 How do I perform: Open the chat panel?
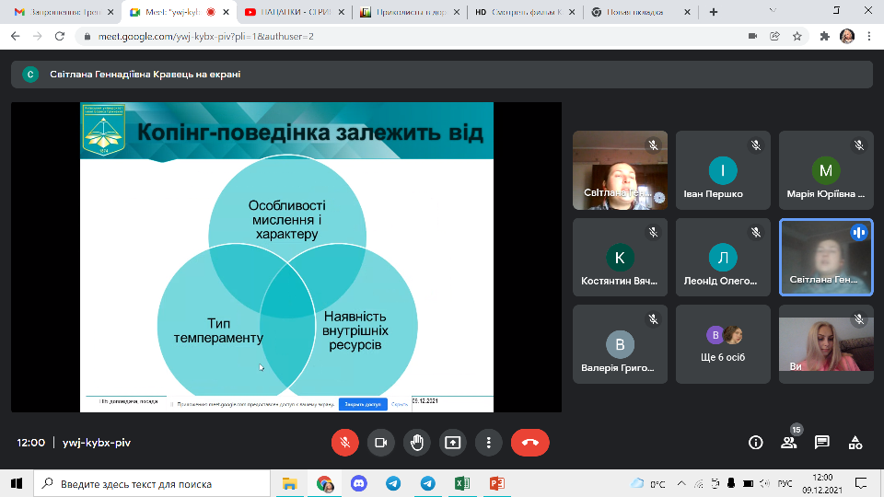(x=822, y=443)
